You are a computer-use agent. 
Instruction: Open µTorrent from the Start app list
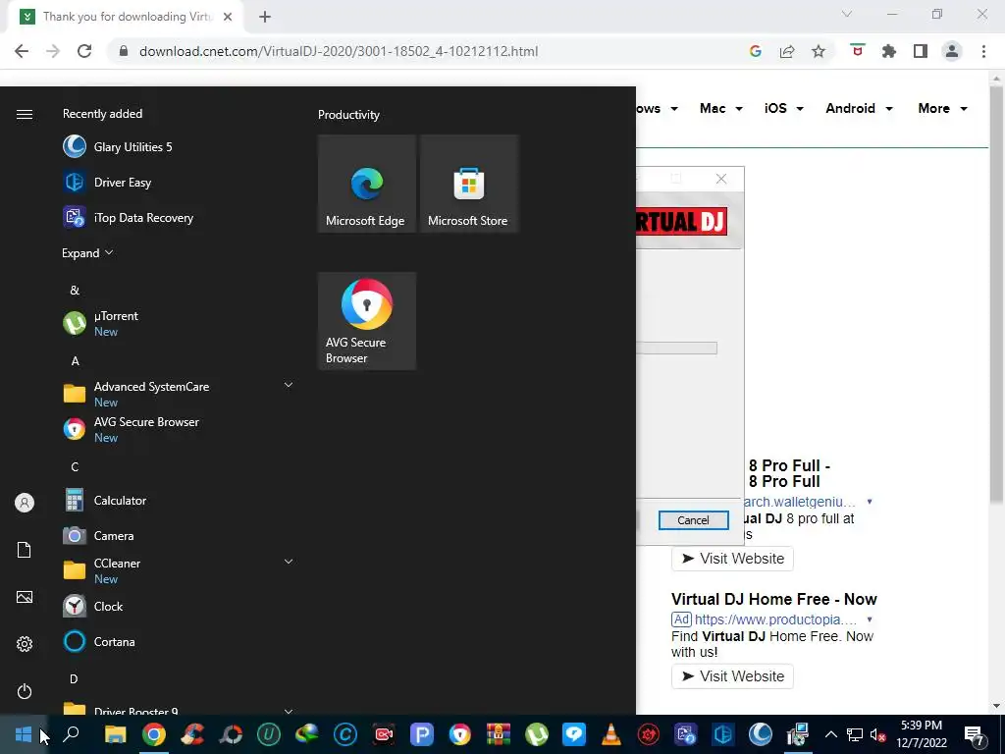pyautogui.click(x=177, y=323)
